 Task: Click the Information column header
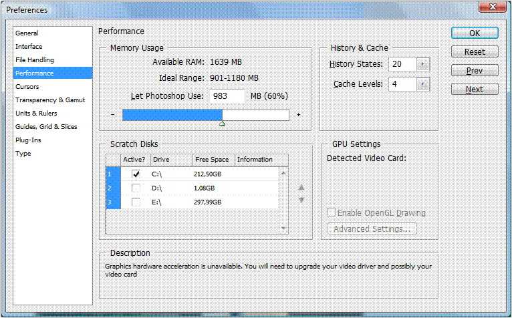261,160
